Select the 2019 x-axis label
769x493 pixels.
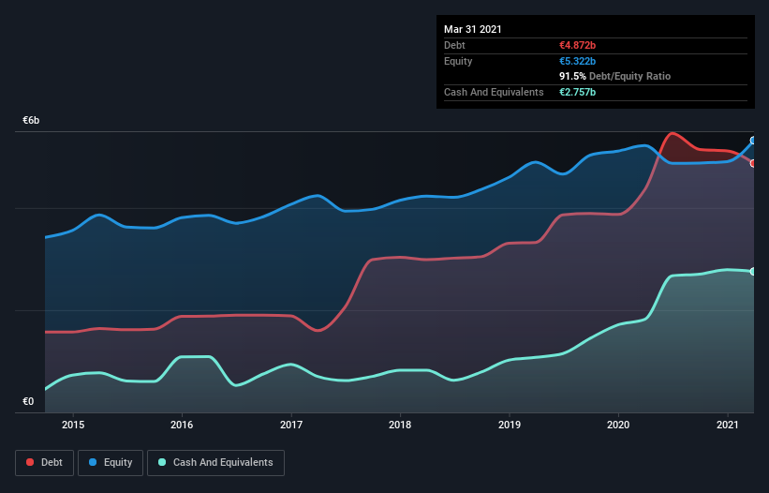[510, 425]
